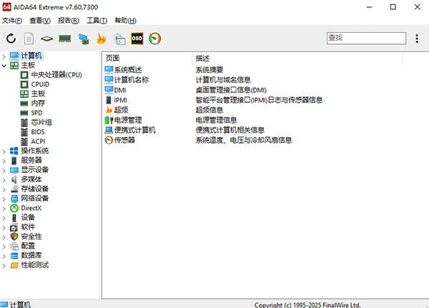Viewport: 429px width, 308px height.
Task: Expand the 设备 tree node
Action: [x=4, y=218]
